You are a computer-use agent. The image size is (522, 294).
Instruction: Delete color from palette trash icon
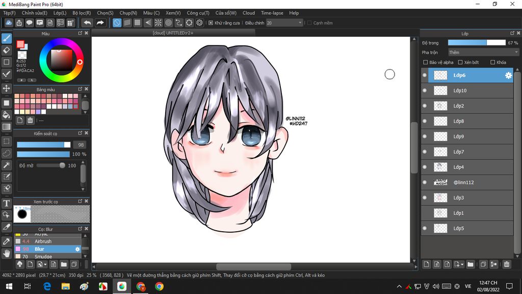pos(30,120)
